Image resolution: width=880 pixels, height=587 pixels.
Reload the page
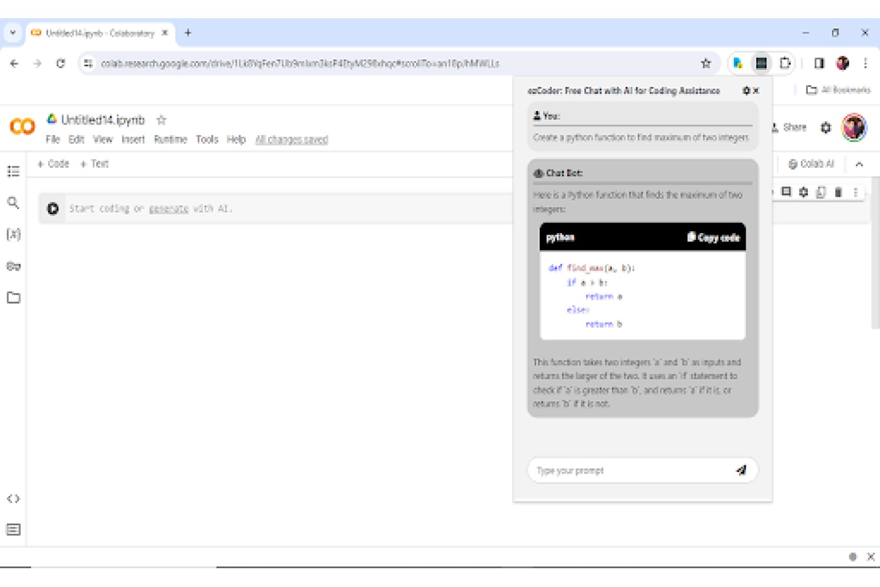[60, 63]
